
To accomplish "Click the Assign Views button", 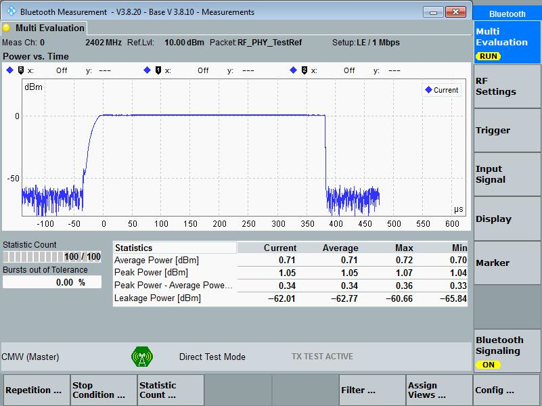I will (x=439, y=390).
